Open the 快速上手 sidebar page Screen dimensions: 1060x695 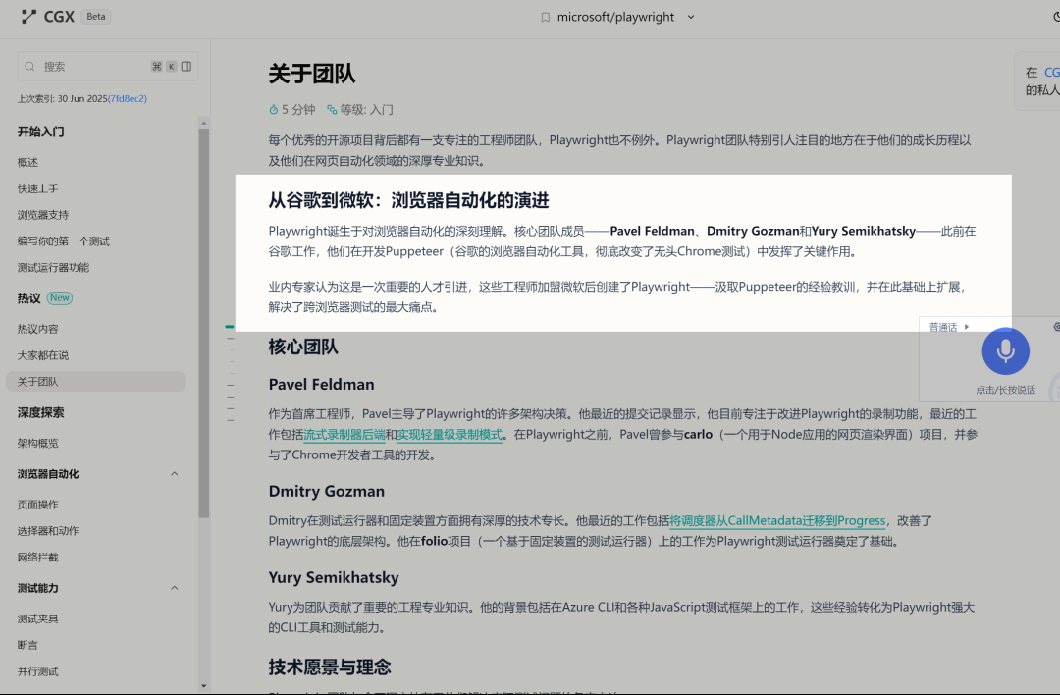click(x=38, y=188)
